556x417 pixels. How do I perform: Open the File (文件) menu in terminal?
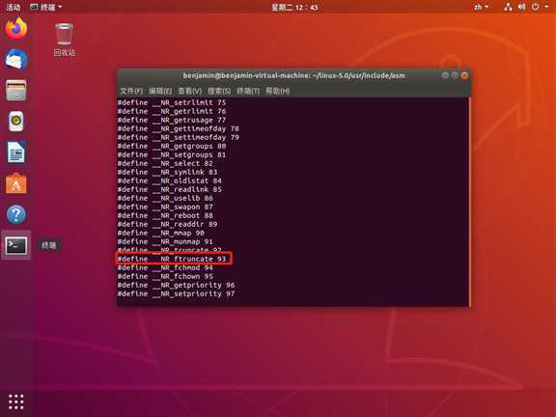[131, 91]
